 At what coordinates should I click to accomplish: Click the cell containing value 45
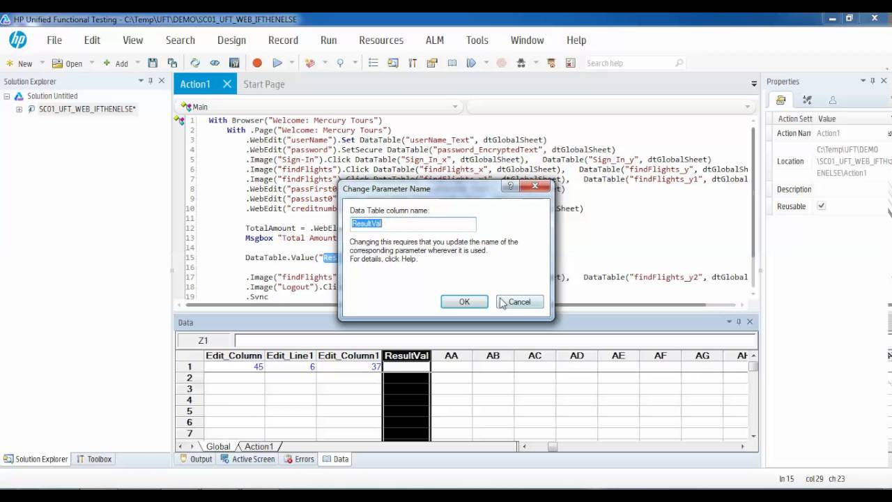coord(234,367)
